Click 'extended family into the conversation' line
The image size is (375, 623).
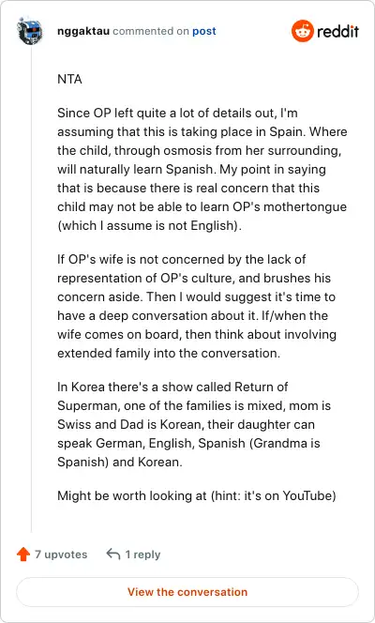pyautogui.click(x=169, y=353)
